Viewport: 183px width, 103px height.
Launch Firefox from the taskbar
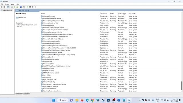click(82, 100)
